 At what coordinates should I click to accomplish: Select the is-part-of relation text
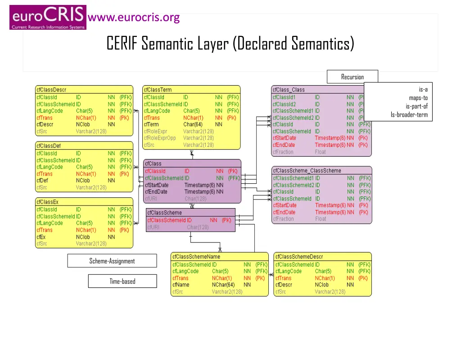click(416, 106)
